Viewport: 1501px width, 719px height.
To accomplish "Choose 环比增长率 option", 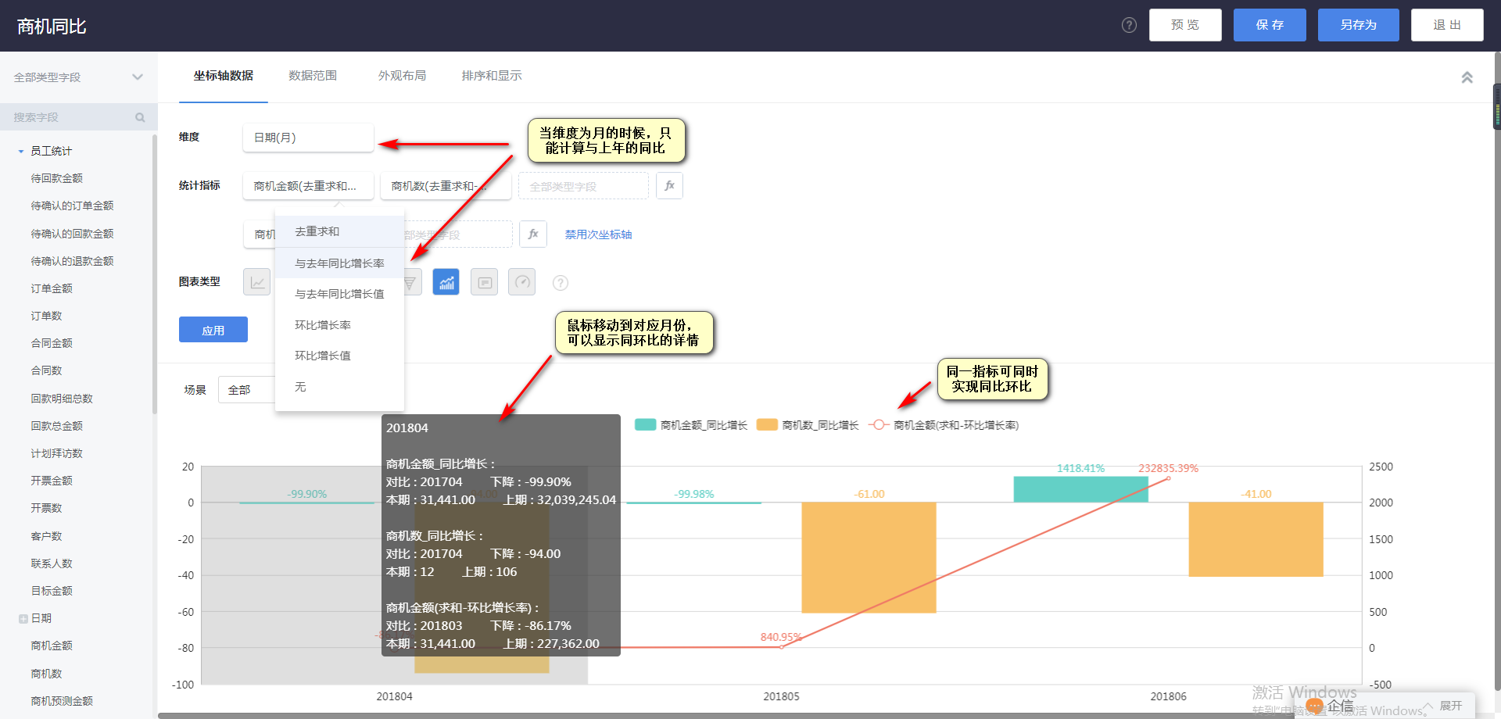I will click(x=339, y=325).
